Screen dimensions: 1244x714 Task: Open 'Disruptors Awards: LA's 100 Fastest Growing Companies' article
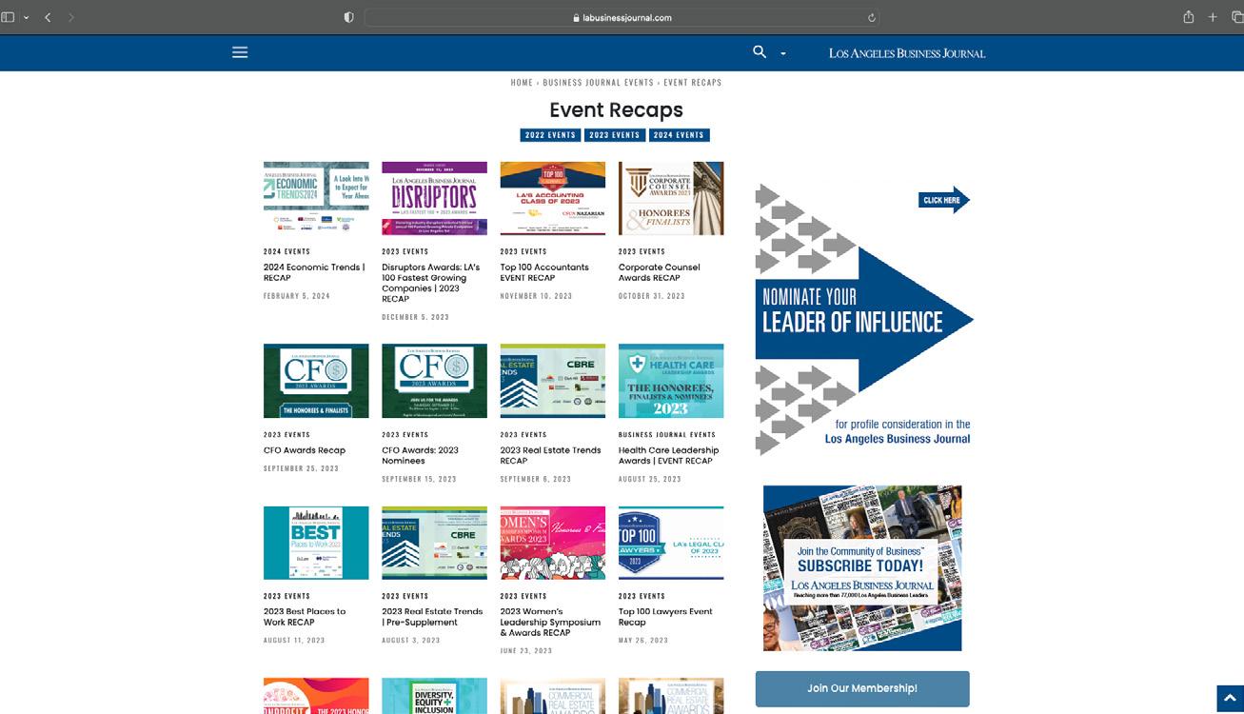pyautogui.click(x=431, y=283)
